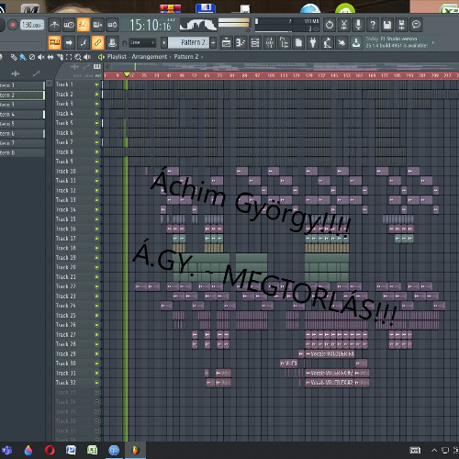Toggle the metronome icon
The height and width of the screenshot is (459, 459).
(54, 25)
